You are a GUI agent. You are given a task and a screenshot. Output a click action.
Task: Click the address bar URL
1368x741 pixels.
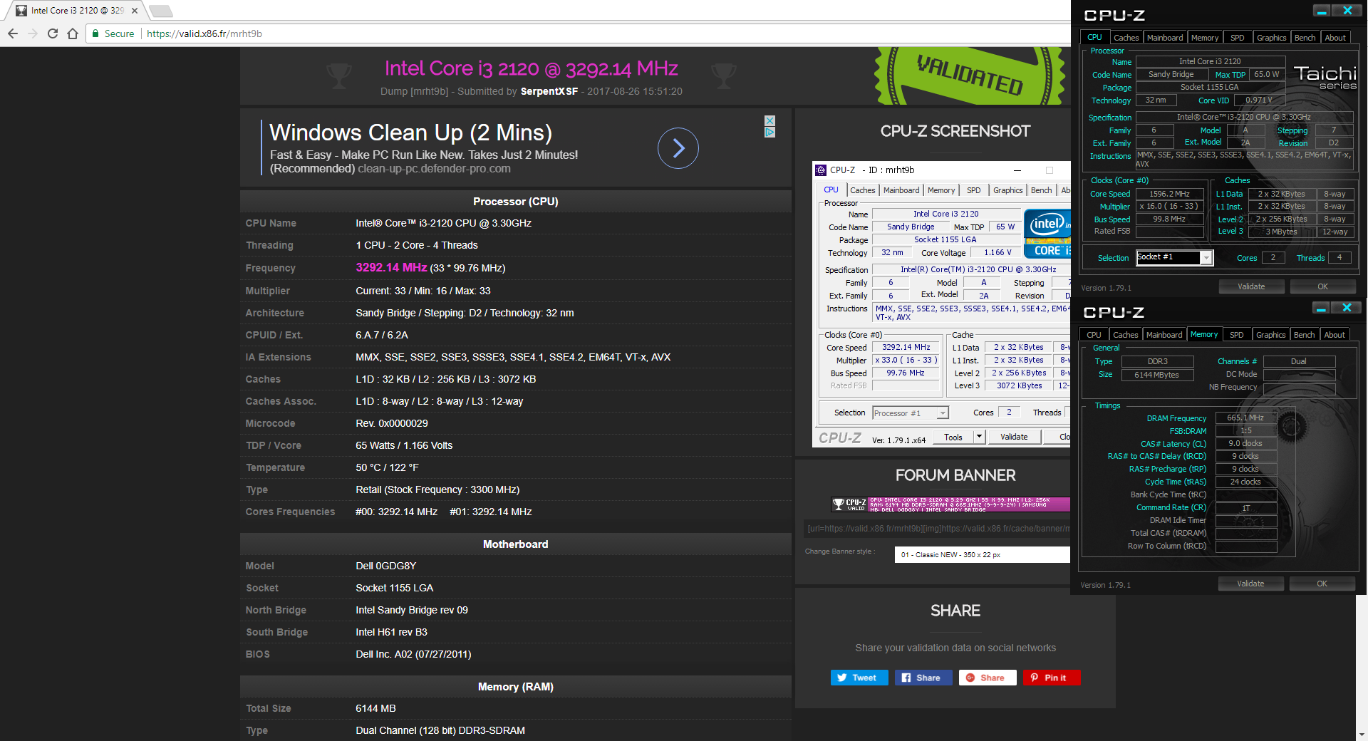pos(204,33)
